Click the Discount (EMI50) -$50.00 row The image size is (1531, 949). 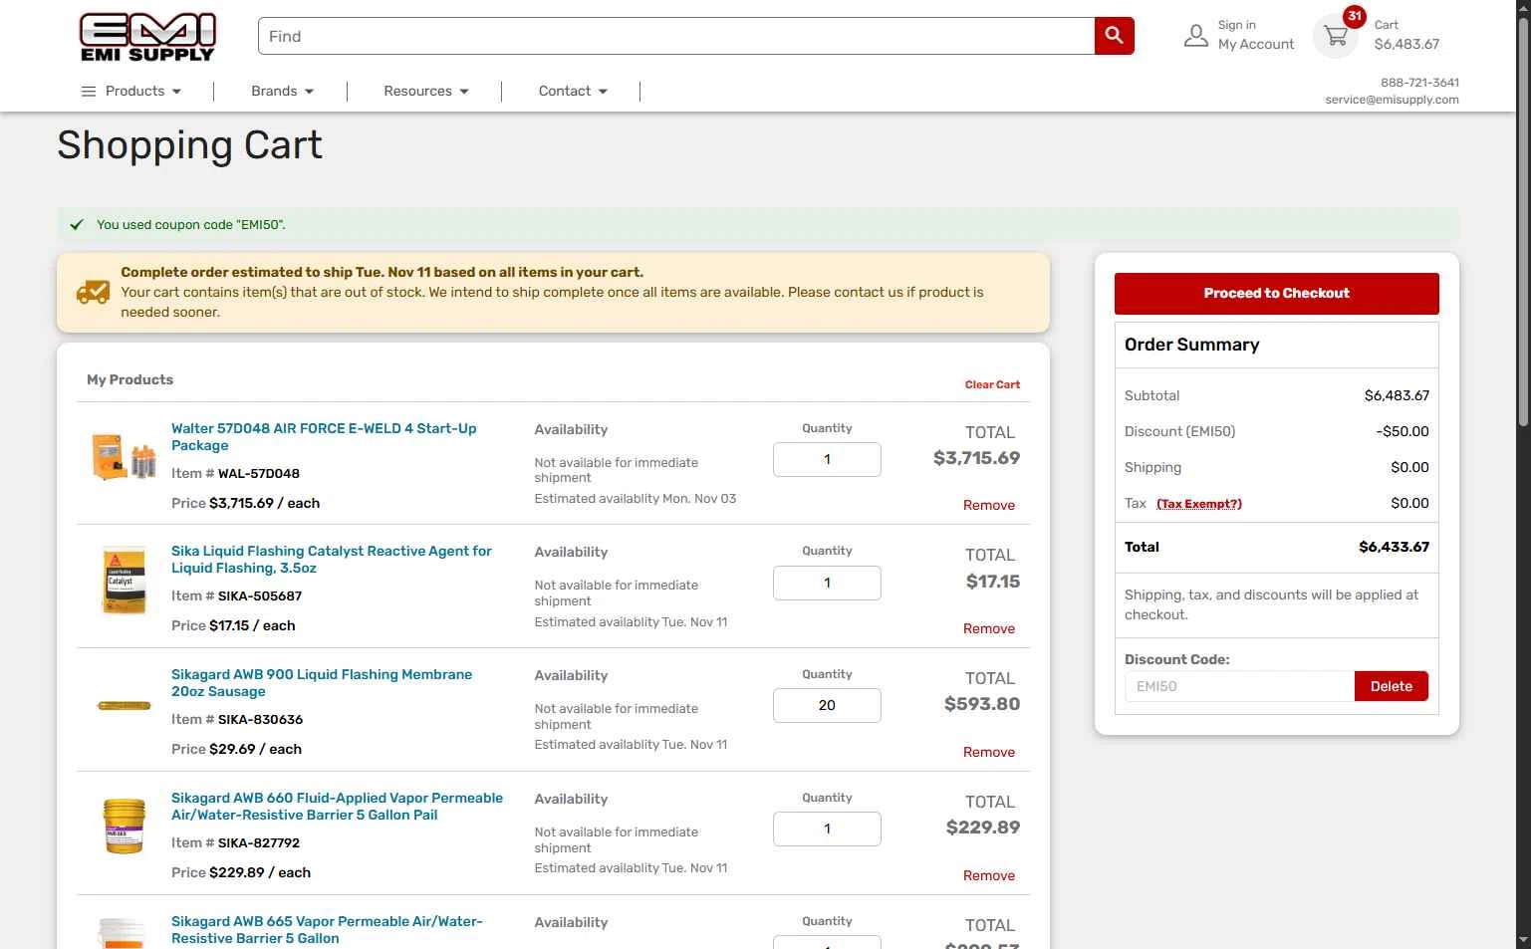(1276, 431)
